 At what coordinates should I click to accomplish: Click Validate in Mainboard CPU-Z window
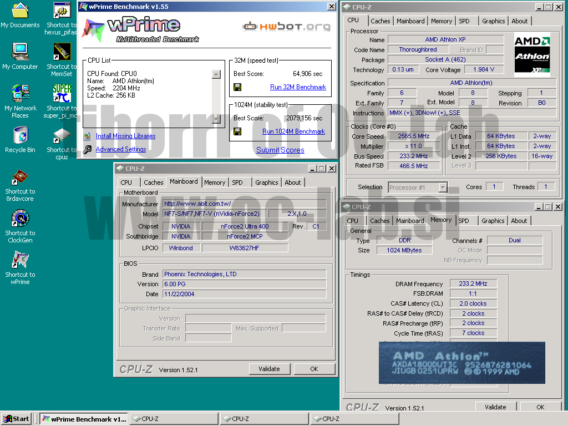(269, 369)
